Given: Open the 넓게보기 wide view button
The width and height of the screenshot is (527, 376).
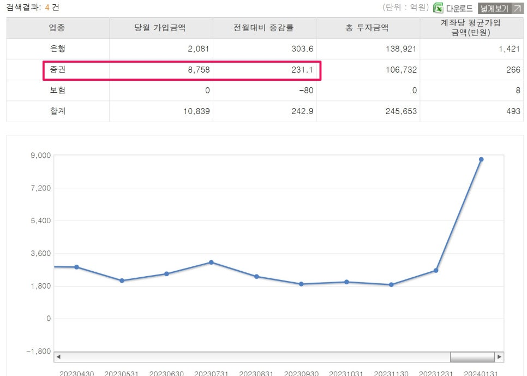Looking at the screenshot, I should click(500, 8).
